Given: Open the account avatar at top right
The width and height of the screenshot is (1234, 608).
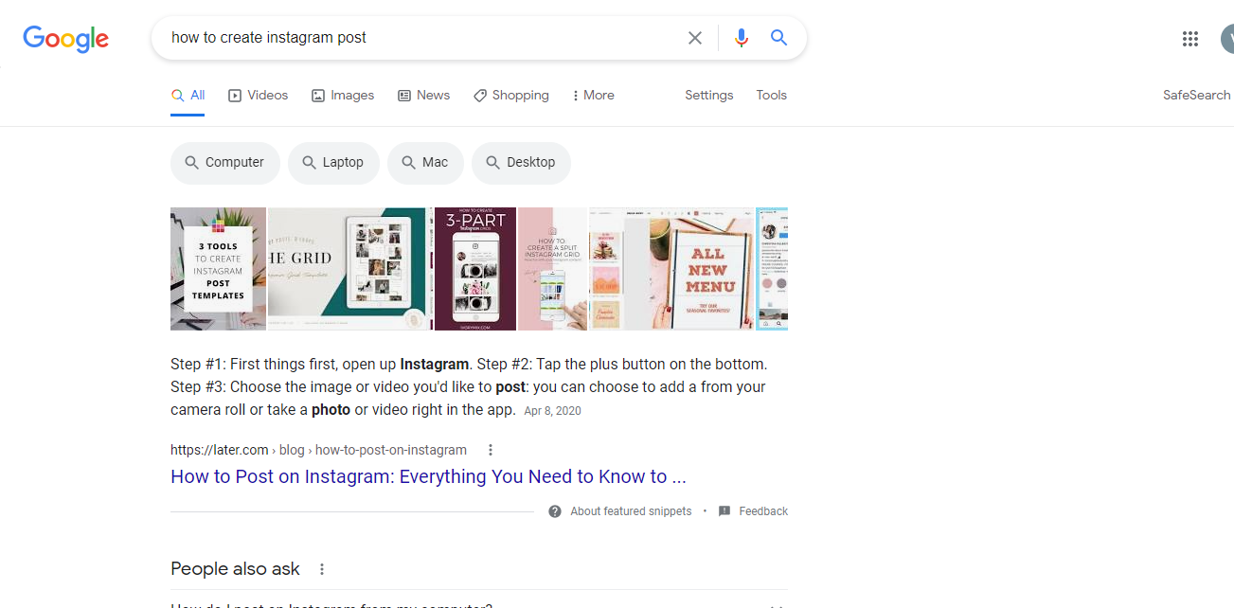Looking at the screenshot, I should pos(1227,39).
